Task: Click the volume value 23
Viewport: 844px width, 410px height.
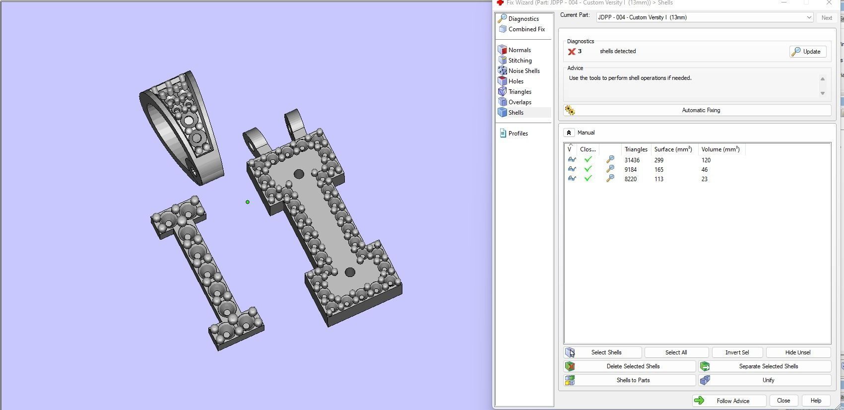Action: 705,179
